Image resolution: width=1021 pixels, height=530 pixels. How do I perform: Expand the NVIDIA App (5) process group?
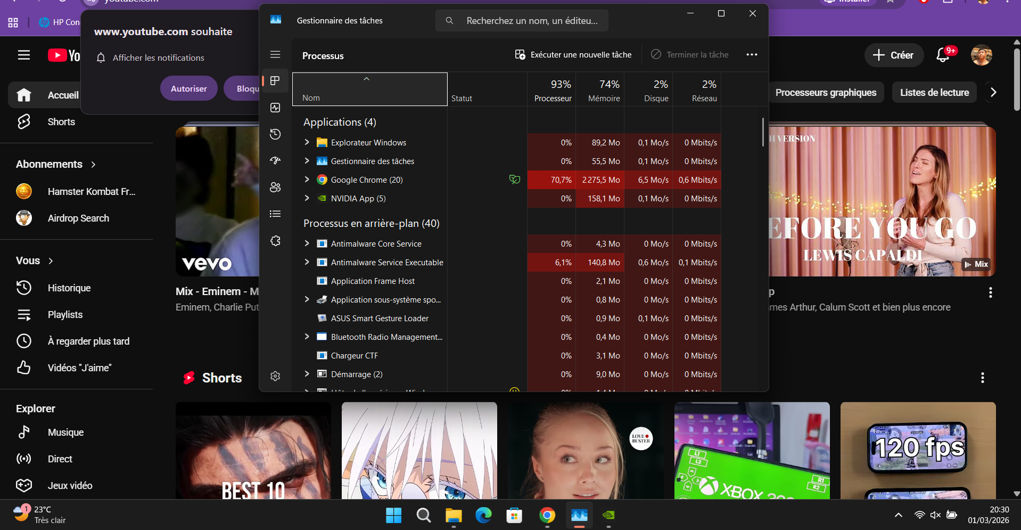click(x=307, y=198)
